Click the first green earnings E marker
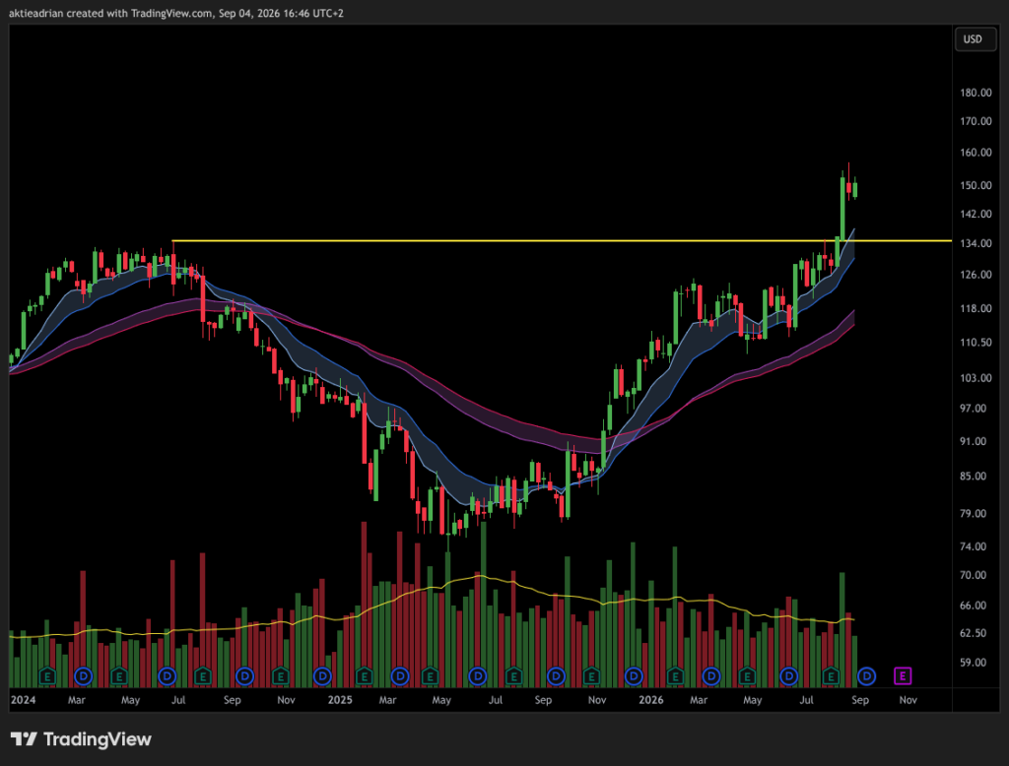 tap(47, 676)
